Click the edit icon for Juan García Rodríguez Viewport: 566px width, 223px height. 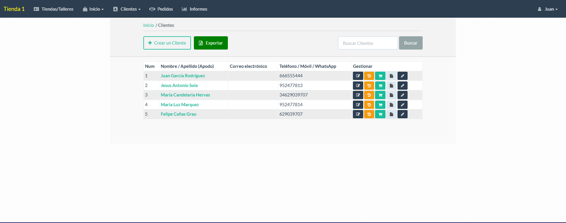(x=358, y=76)
